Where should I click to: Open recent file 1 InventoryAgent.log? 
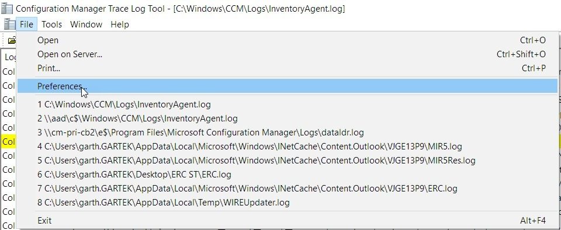coord(288,104)
